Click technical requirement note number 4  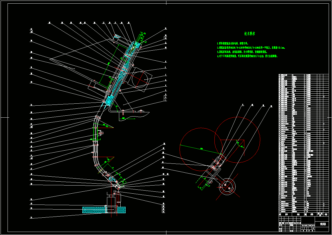click(x=247, y=56)
